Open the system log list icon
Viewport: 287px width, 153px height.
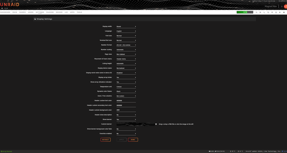(x=280, y=12)
